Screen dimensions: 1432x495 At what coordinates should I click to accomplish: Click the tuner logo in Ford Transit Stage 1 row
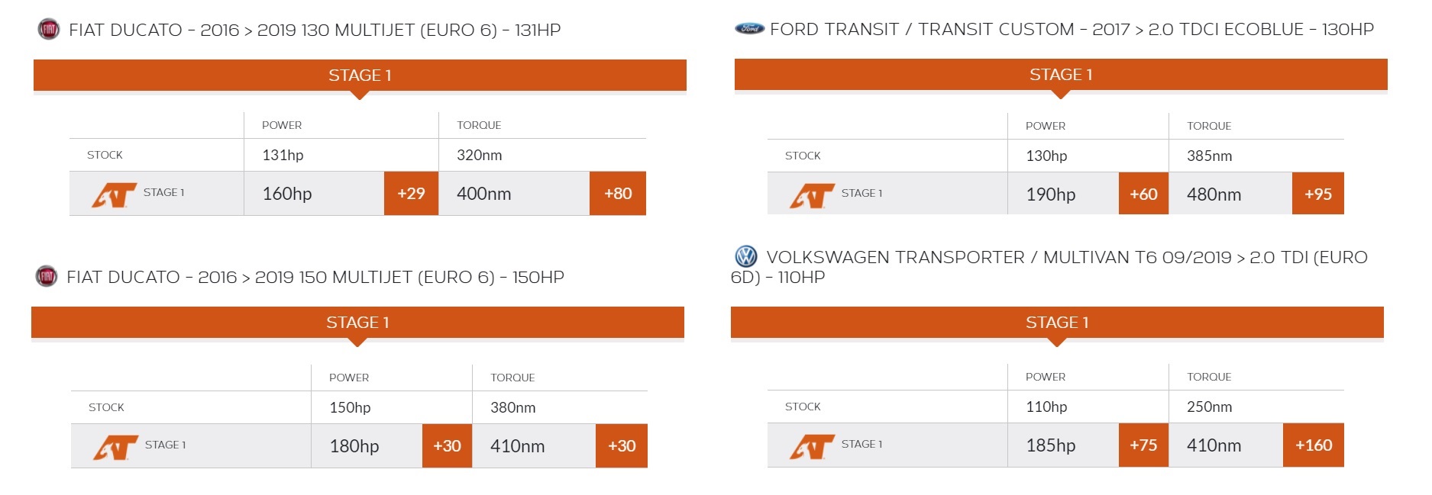point(813,195)
